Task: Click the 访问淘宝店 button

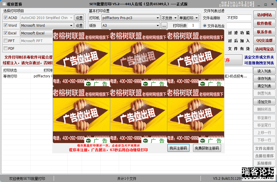Action: click(x=264, y=49)
